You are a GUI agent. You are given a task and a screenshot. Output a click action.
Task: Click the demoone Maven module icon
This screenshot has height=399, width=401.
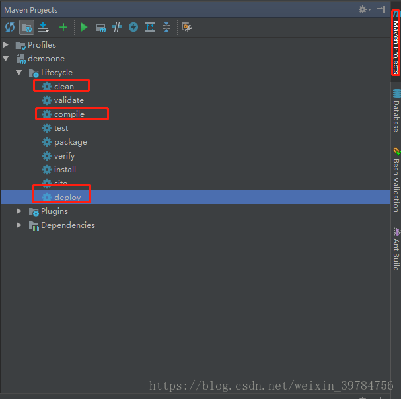coord(21,59)
